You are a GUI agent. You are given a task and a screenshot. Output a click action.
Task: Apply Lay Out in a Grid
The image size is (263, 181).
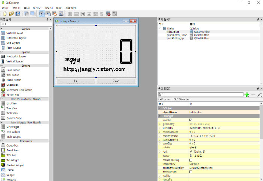[x=95, y=14]
